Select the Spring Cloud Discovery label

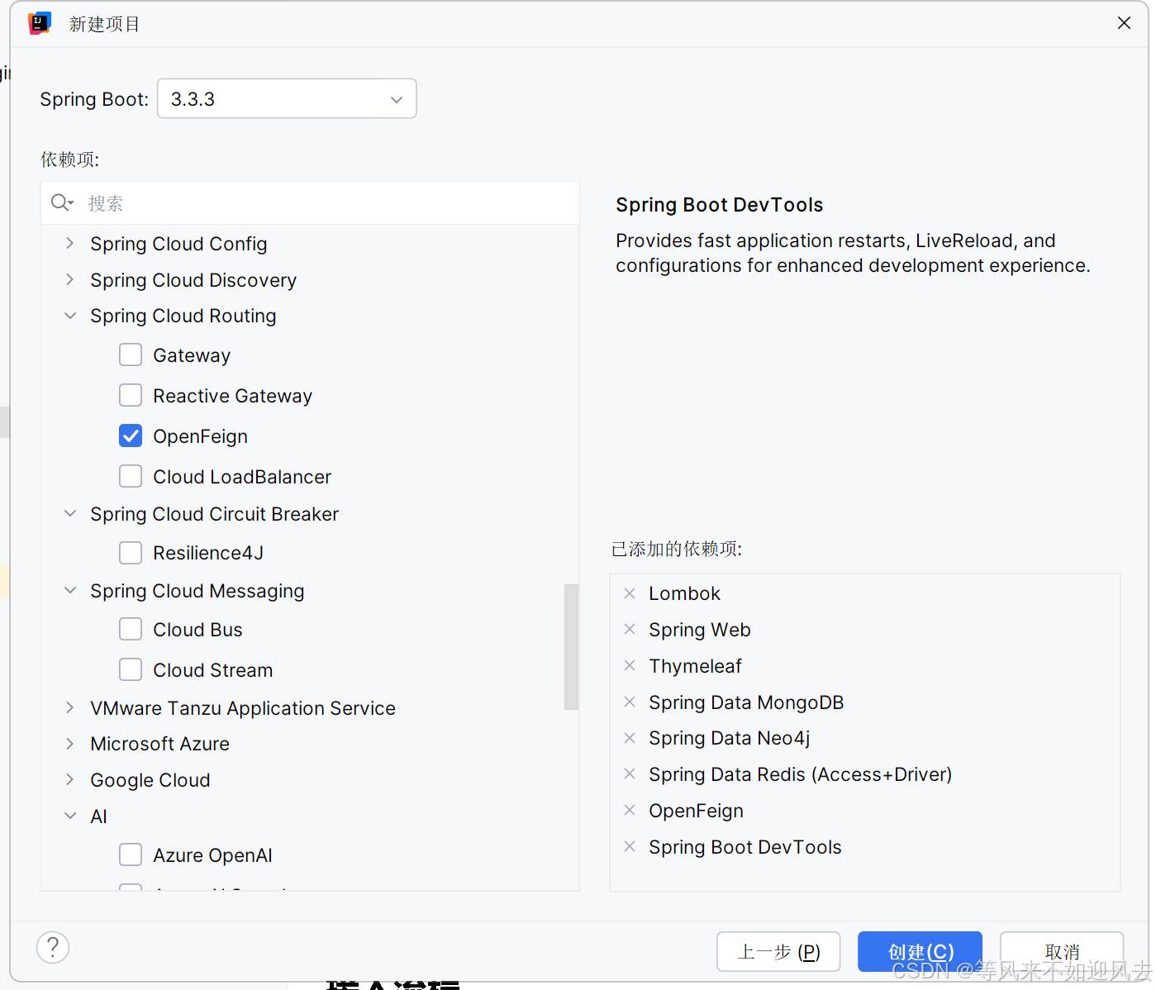[x=193, y=281]
